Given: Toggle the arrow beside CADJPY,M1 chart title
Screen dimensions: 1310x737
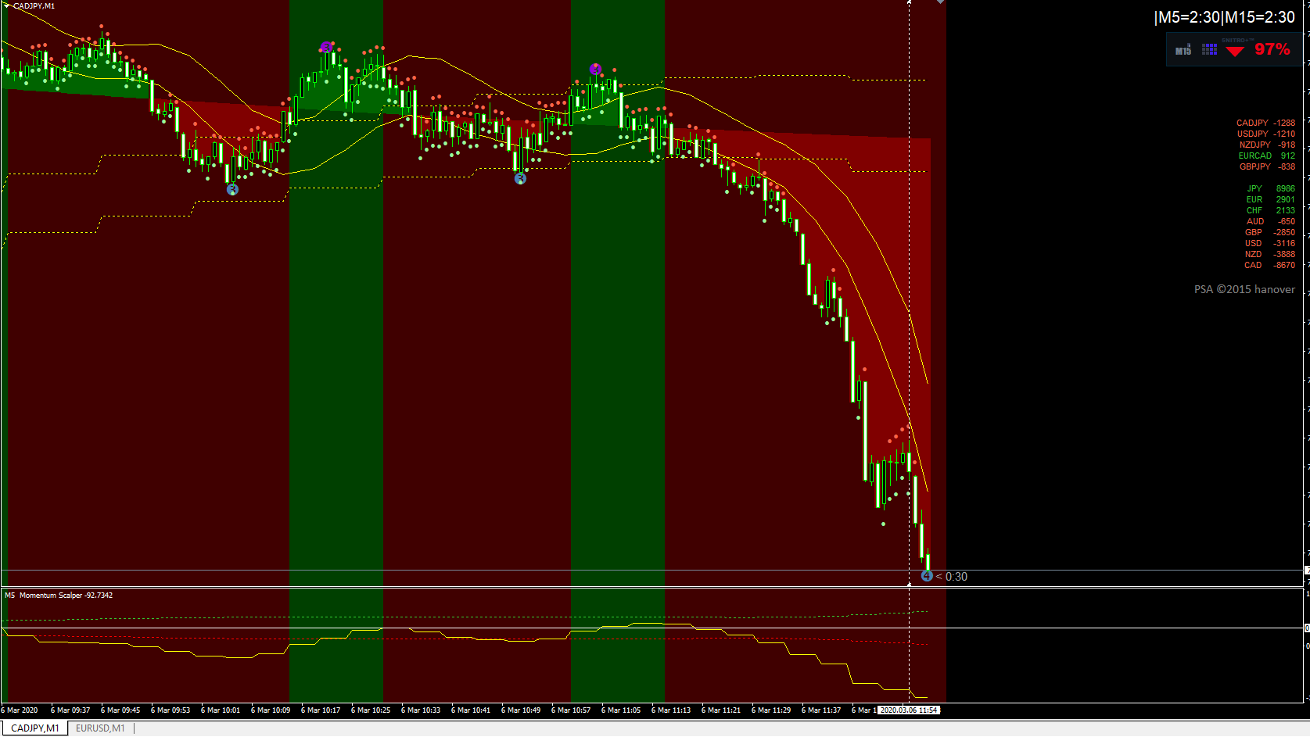Looking at the screenshot, I should tap(7, 5).
